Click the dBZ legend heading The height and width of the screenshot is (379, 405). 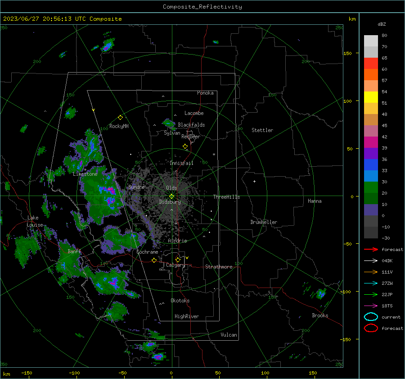(382, 24)
